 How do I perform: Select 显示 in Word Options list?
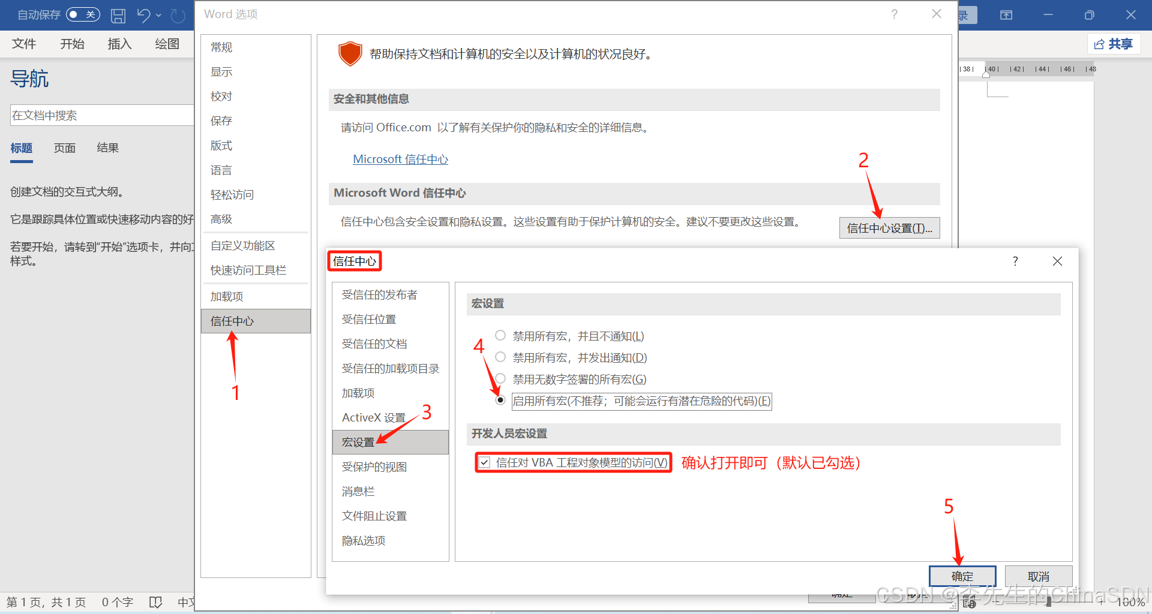click(256, 71)
